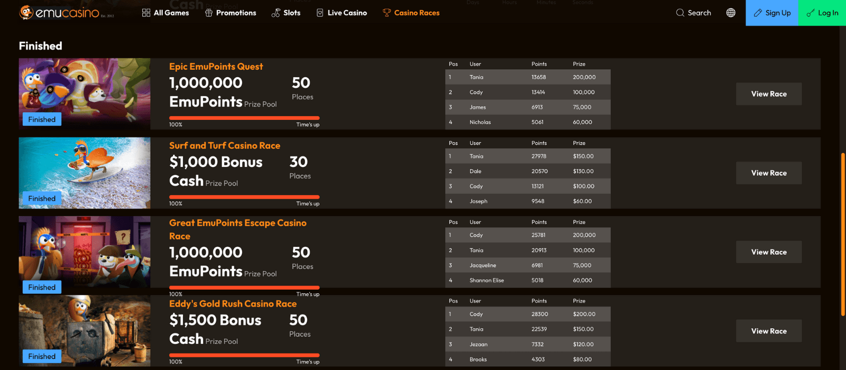Click the Log In button

(x=822, y=13)
